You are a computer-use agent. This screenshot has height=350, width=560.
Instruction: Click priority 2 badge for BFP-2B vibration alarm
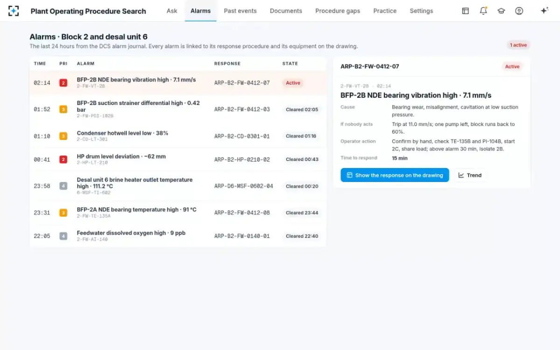[x=63, y=83]
